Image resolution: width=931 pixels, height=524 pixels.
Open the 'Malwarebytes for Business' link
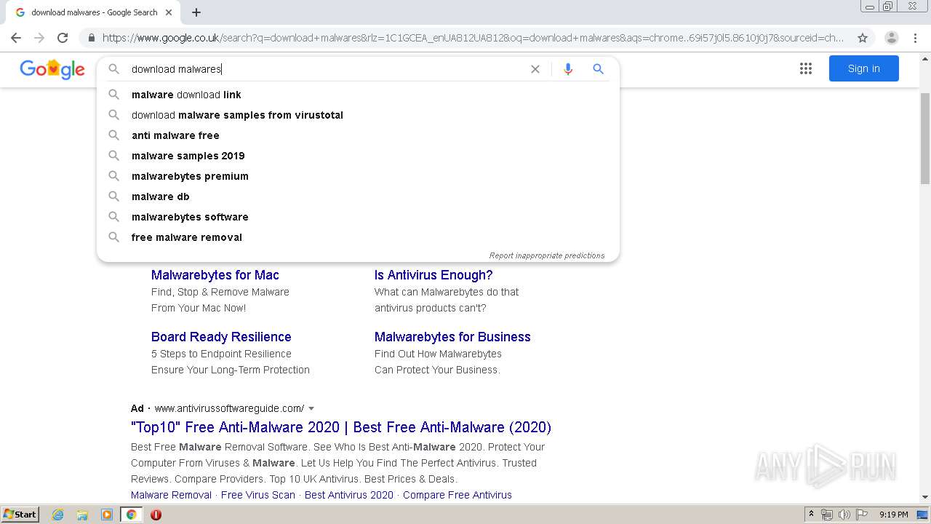452,337
